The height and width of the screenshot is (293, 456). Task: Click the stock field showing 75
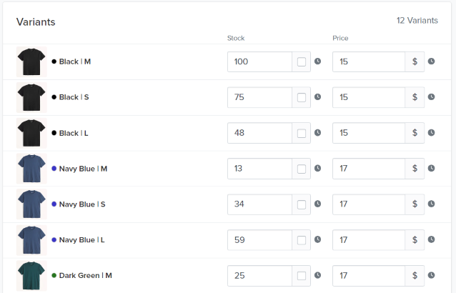coord(259,97)
